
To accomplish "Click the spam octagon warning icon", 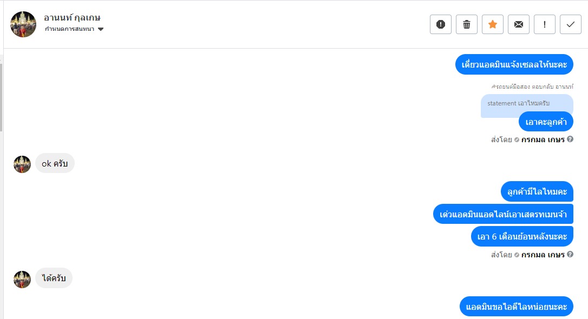I will coord(441,24).
